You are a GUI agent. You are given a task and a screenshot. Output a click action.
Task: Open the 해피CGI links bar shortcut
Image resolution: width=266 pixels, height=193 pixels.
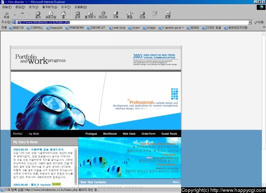pyautogui.click(x=16, y=28)
